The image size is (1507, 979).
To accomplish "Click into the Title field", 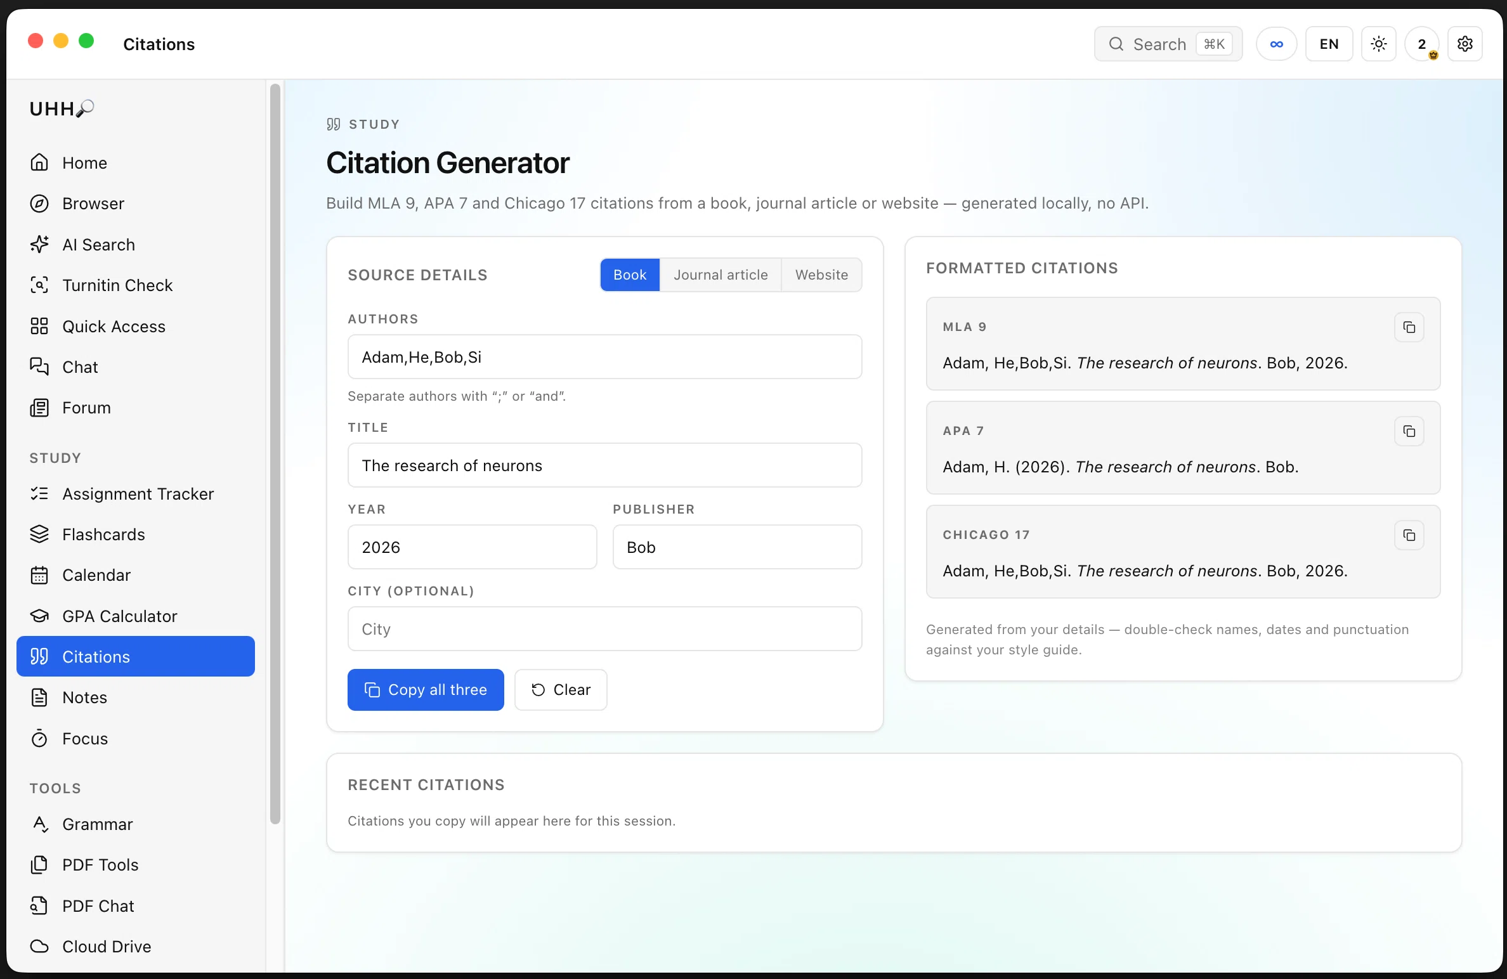I will click(604, 465).
